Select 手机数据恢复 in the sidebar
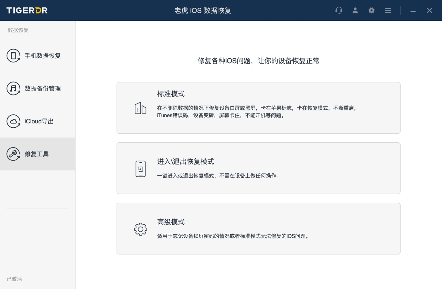Image resolution: width=442 pixels, height=289 pixels. (x=43, y=56)
